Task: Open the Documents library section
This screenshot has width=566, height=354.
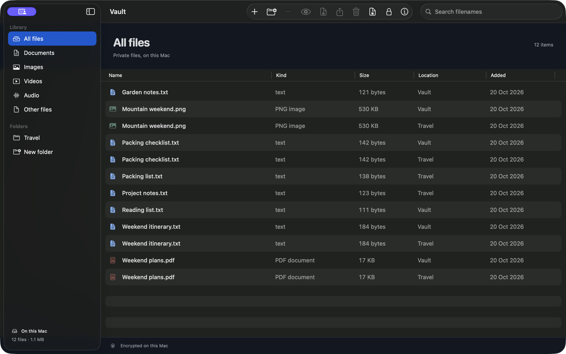Action: click(52, 53)
